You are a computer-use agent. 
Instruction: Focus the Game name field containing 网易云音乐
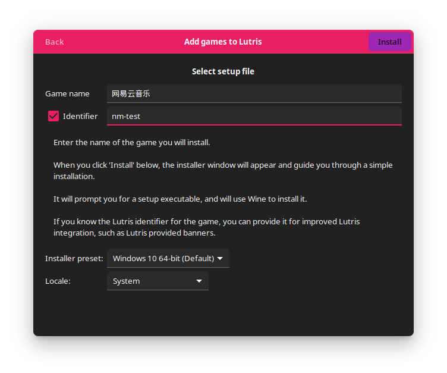click(254, 93)
